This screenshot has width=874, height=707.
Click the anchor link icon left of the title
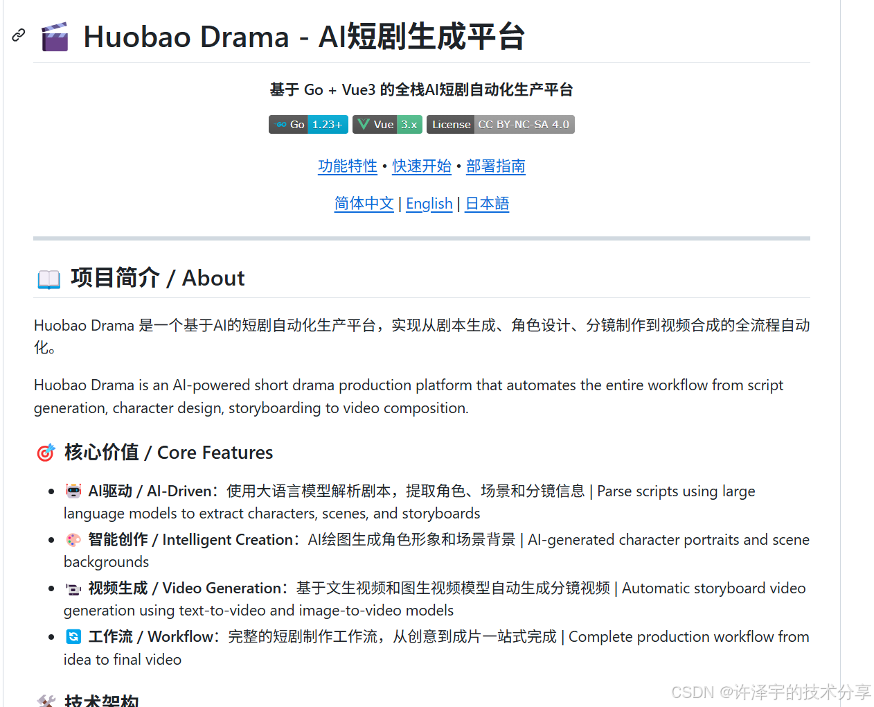click(18, 35)
